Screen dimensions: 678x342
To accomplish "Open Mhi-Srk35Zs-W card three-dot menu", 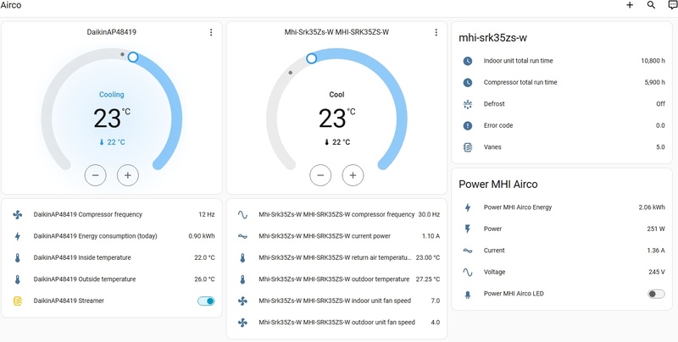I will 436,32.
